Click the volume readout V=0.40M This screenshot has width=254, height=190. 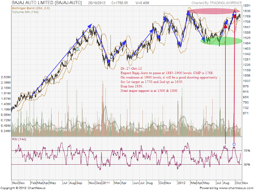click(x=142, y=3)
